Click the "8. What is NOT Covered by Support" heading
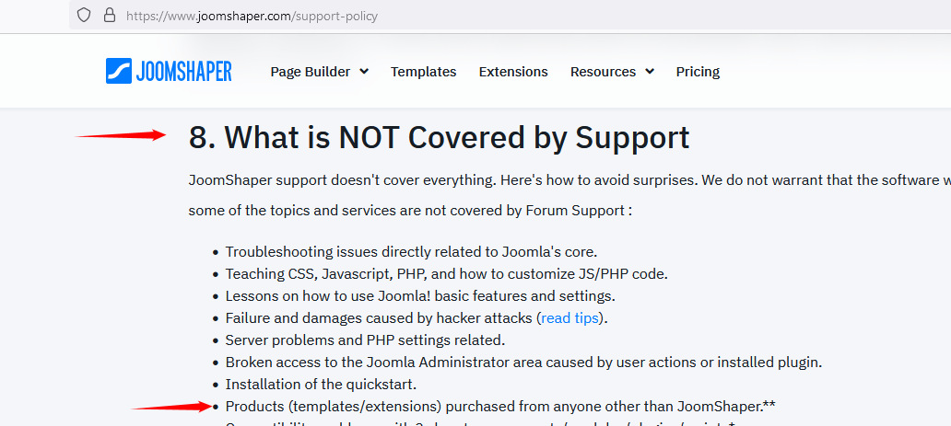 click(x=439, y=137)
